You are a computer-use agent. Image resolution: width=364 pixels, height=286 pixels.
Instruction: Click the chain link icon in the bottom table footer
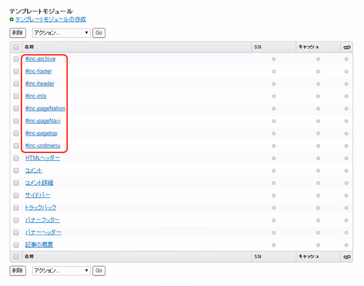point(346,257)
